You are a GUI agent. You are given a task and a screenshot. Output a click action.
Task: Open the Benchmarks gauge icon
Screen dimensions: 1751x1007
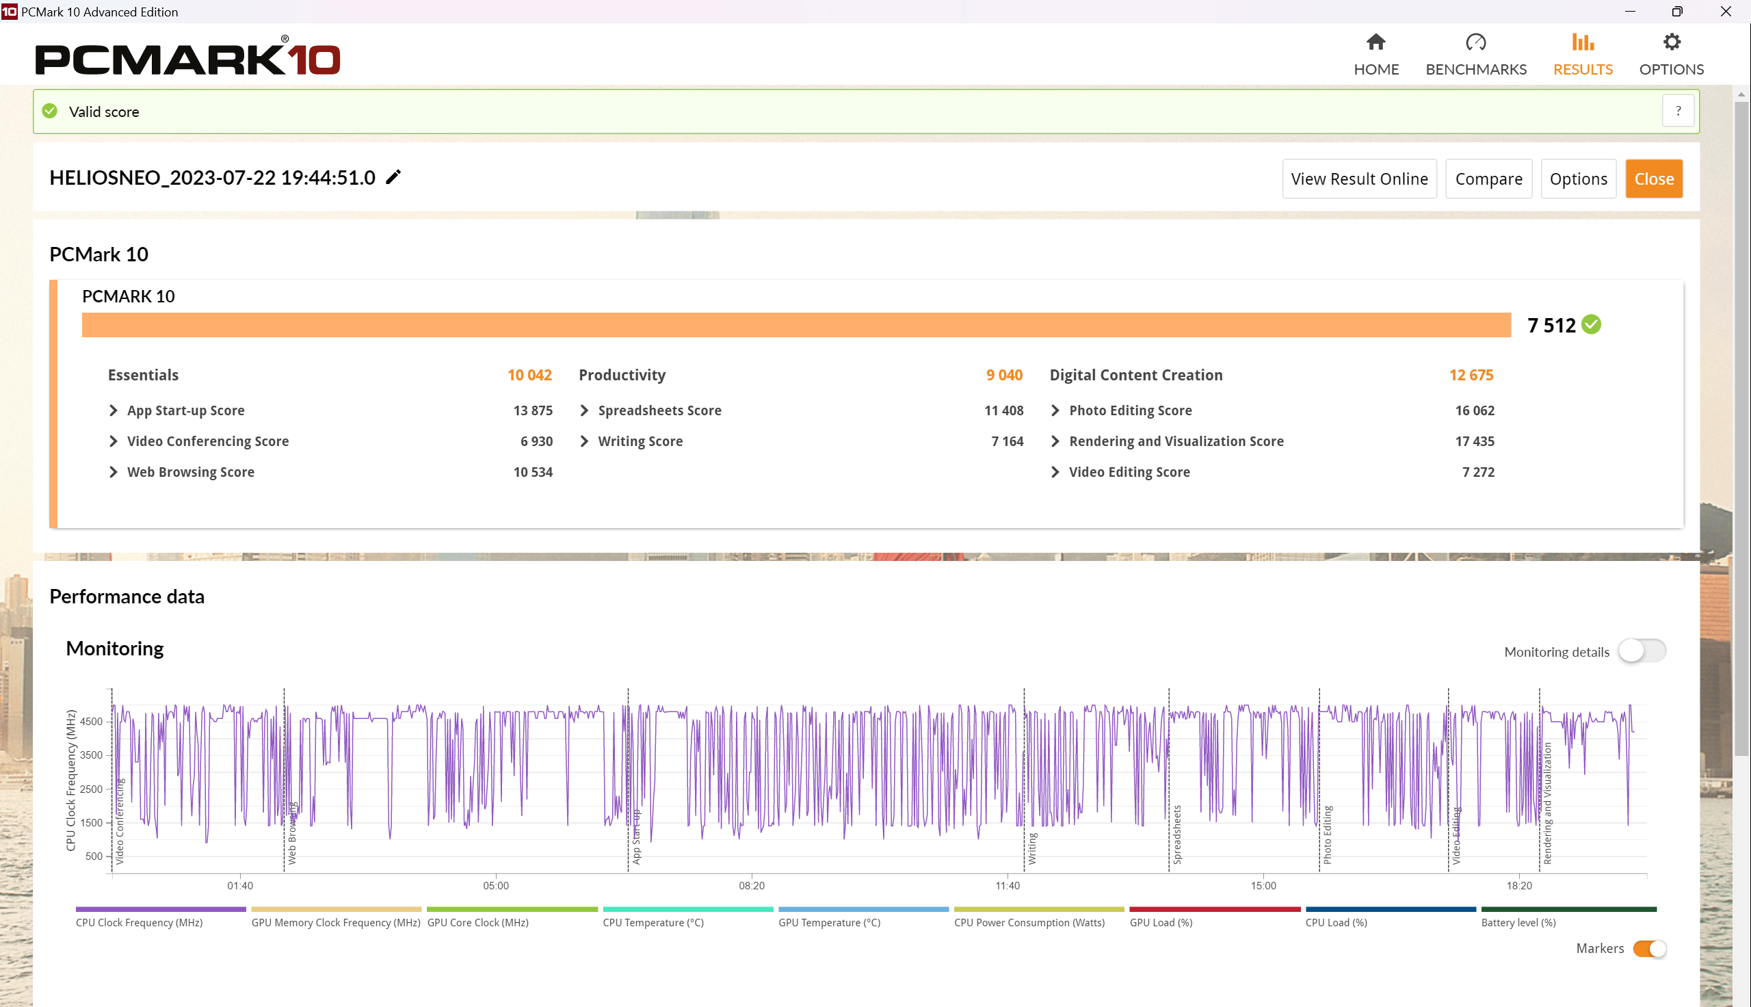click(1475, 43)
